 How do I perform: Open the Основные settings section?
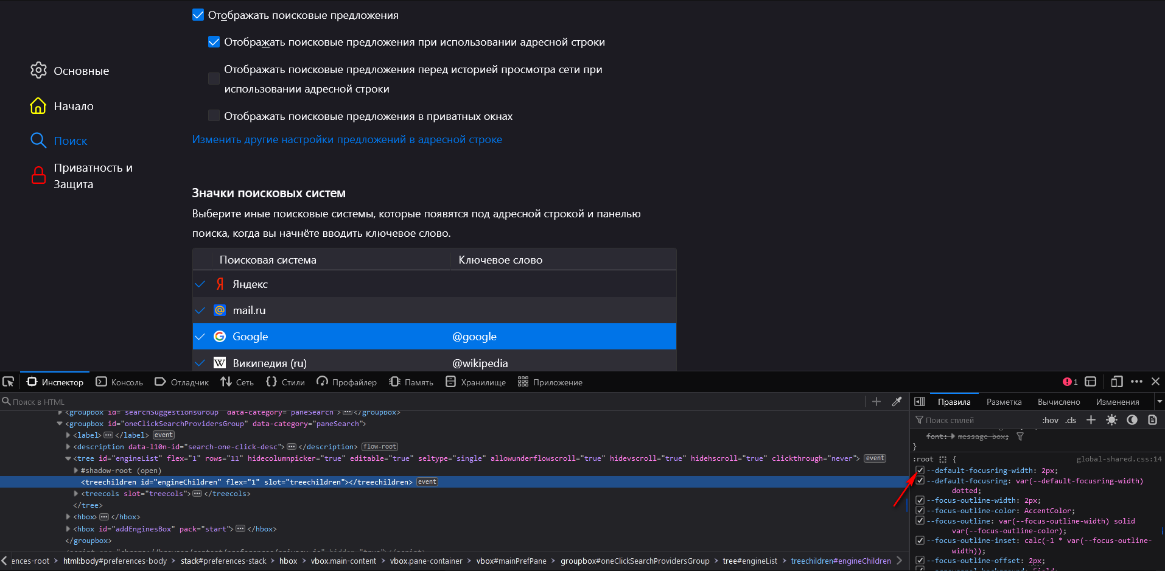pos(70,71)
